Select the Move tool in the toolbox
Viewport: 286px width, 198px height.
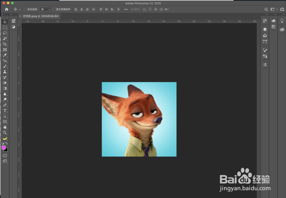[5, 22]
